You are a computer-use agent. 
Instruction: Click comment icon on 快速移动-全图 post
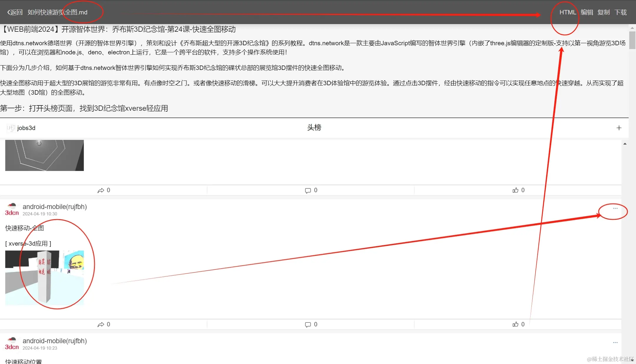point(308,324)
